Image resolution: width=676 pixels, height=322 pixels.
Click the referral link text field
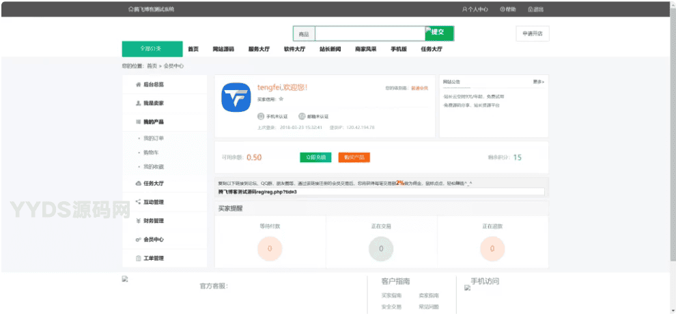click(381, 192)
